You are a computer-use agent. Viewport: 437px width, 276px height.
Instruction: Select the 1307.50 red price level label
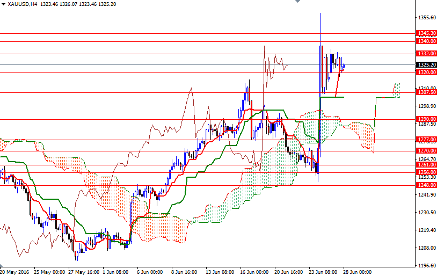pyautogui.click(x=426, y=92)
